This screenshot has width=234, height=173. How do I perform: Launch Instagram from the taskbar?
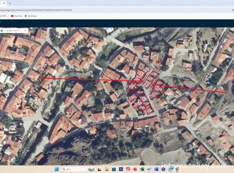pyautogui.click(x=128, y=169)
